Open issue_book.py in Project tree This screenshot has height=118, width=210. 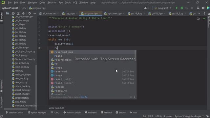(20, 67)
